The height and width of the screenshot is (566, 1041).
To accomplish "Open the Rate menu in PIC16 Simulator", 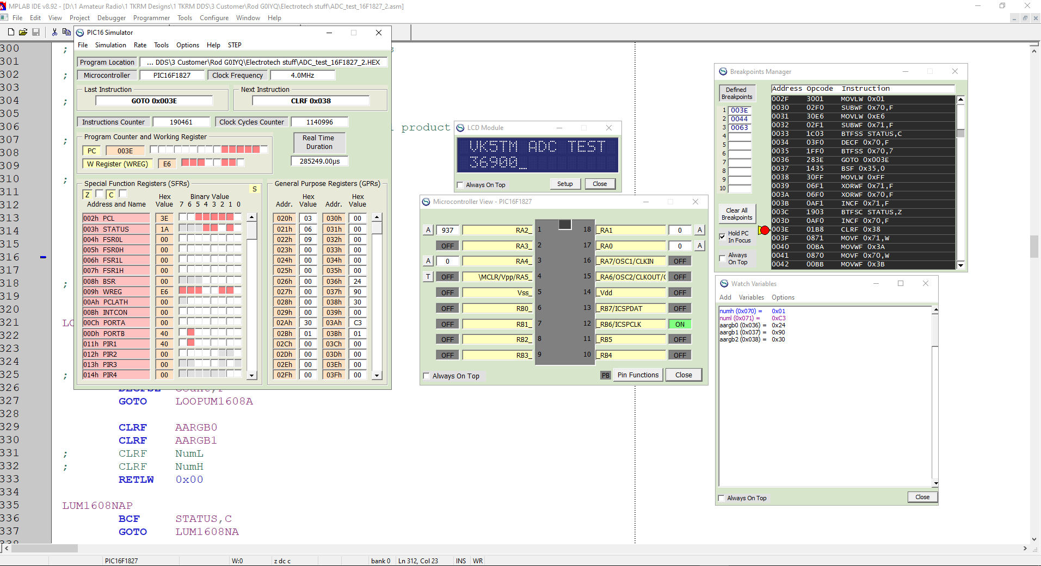I will pos(140,45).
